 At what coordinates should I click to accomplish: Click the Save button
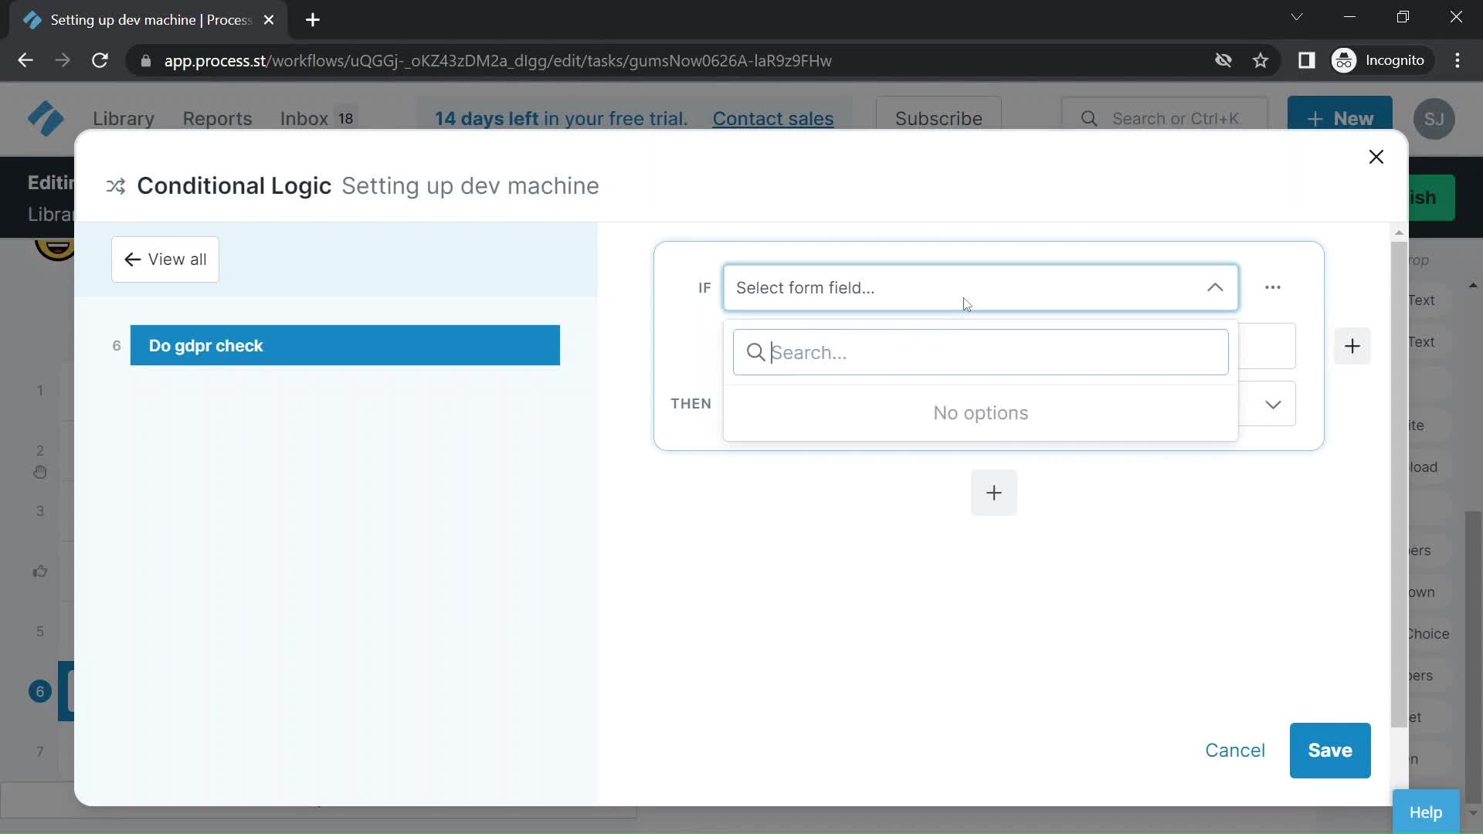point(1330,751)
